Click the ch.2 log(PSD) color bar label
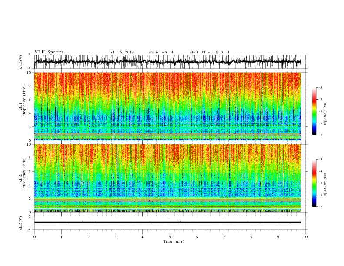Viewport: 344px width, 266px height. (x=325, y=185)
